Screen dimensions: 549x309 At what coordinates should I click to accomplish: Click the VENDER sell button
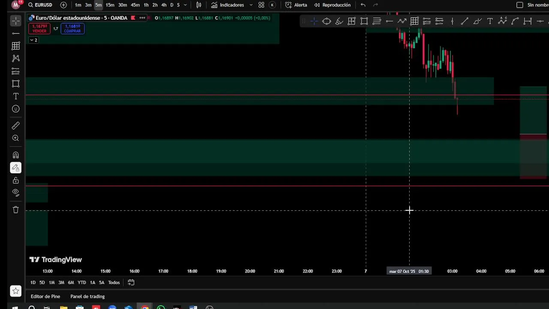(x=39, y=29)
